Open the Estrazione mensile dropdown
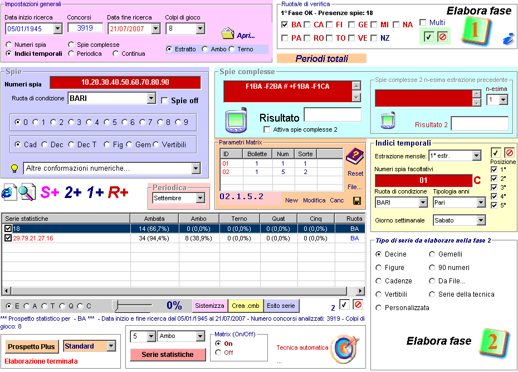This screenshot has width=518, height=372. pos(476,156)
